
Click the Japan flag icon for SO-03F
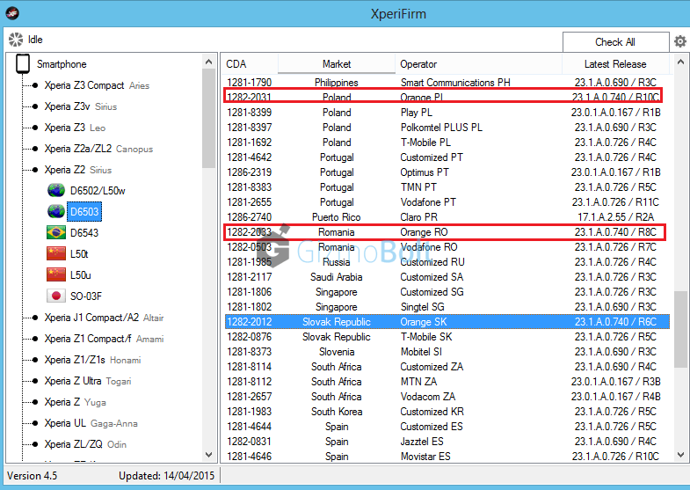click(x=56, y=296)
